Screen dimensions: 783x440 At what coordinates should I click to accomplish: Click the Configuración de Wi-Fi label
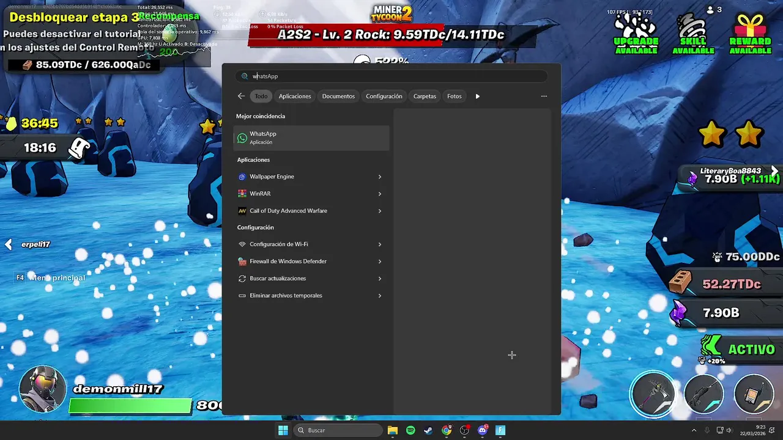coord(279,244)
